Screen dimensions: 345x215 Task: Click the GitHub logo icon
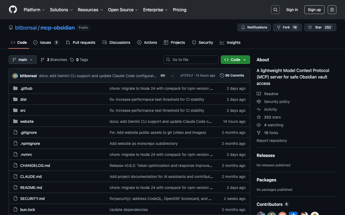13,10
